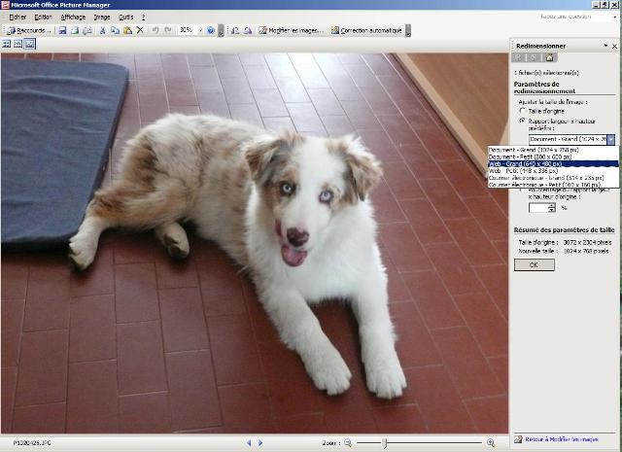Click the Print icon in the toolbar
The width and height of the screenshot is (622, 452).
tap(87, 31)
